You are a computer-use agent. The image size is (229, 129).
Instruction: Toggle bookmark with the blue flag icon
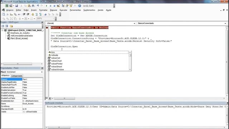coord(45,14)
